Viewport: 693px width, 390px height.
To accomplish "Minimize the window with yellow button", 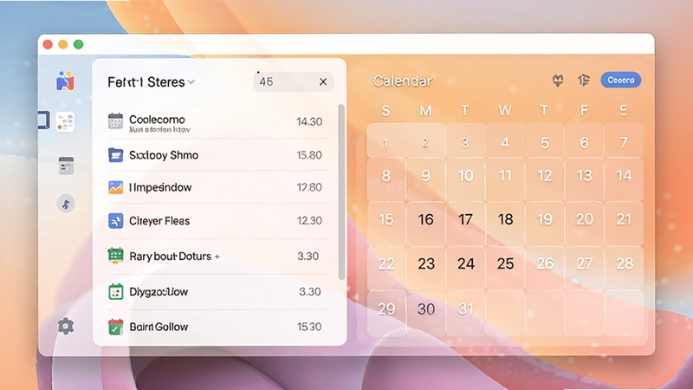I will [x=63, y=45].
